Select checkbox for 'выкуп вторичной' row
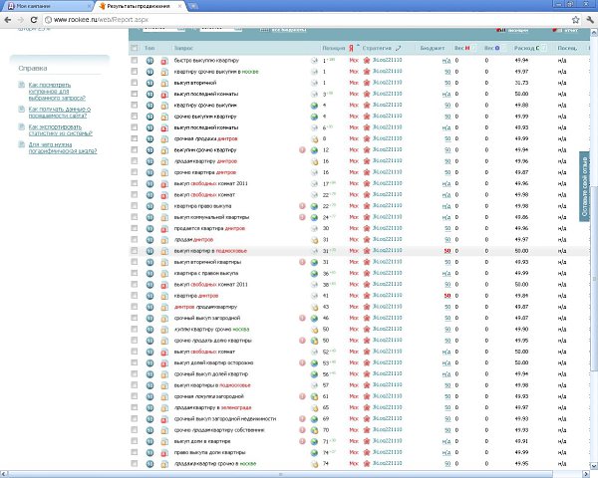 [135, 83]
